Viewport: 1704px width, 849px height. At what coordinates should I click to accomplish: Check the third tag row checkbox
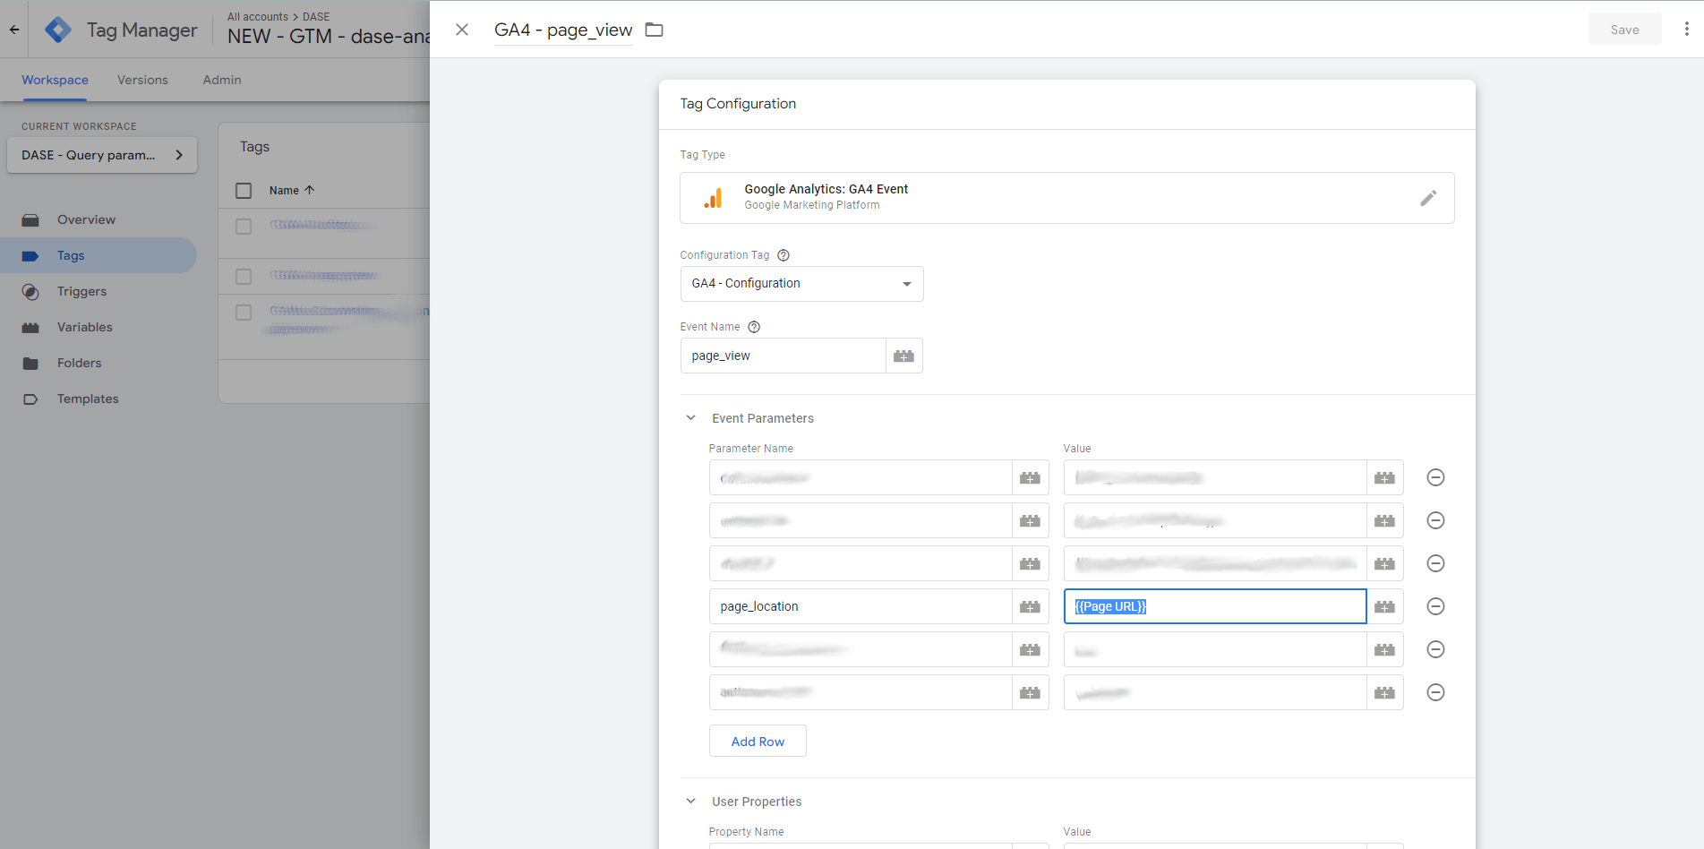244,313
